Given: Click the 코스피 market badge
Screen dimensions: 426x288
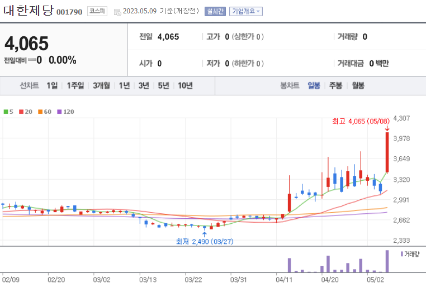Looking at the screenshot, I should pyautogui.click(x=97, y=11).
